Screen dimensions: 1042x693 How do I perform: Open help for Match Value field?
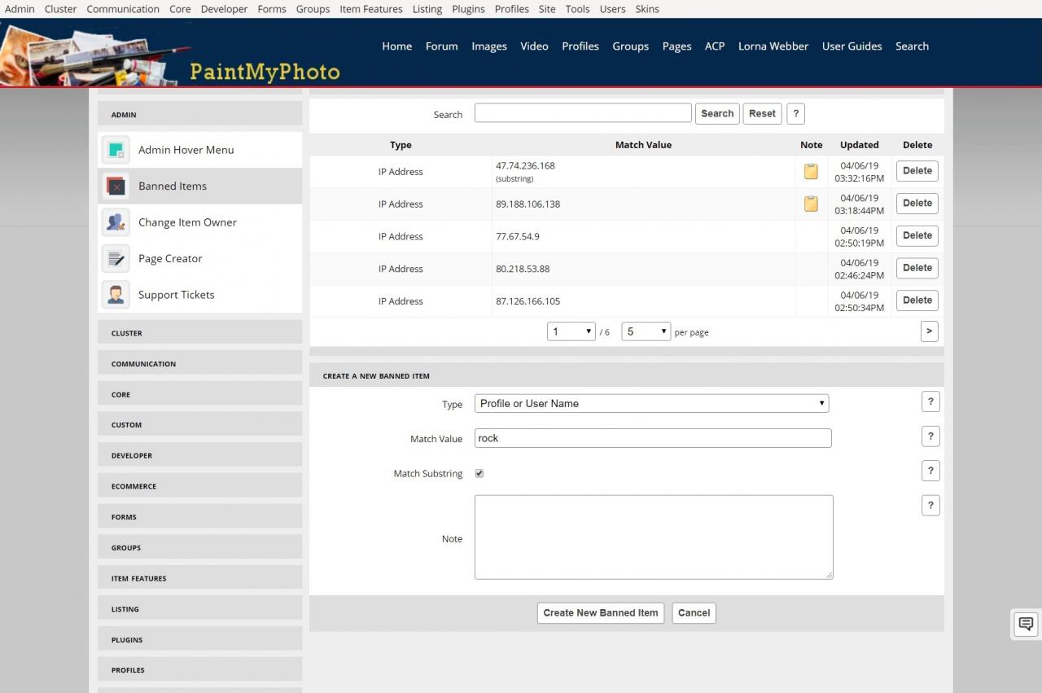pyautogui.click(x=930, y=436)
